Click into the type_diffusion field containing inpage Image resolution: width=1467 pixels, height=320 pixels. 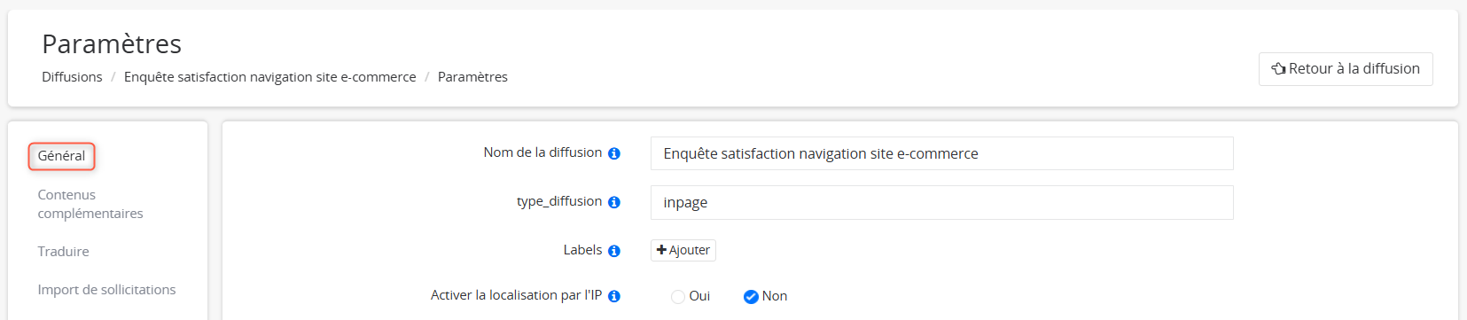coord(941,202)
